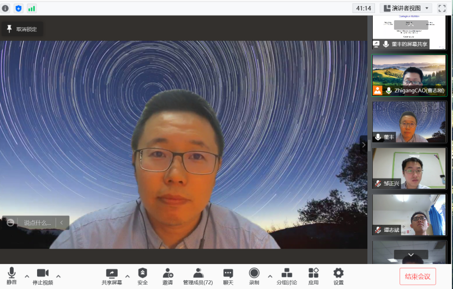Select 邹正兴 video thumbnail
The image size is (453, 289).
(409, 168)
